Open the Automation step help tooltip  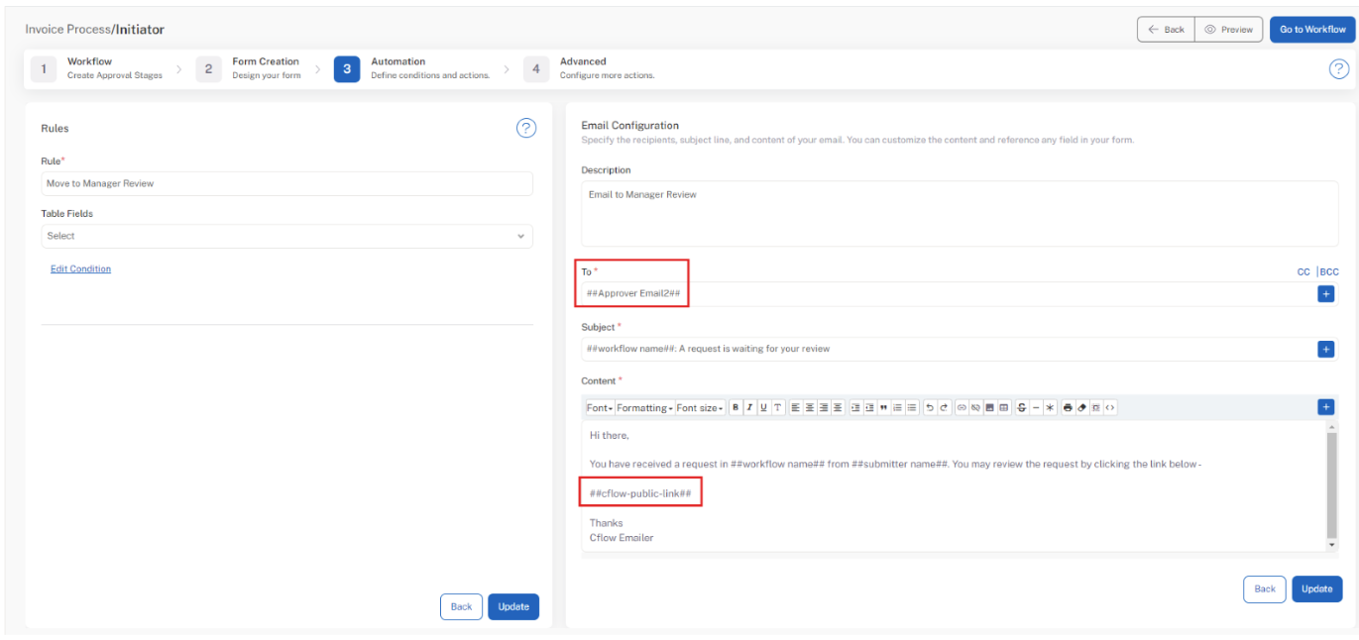point(1338,68)
